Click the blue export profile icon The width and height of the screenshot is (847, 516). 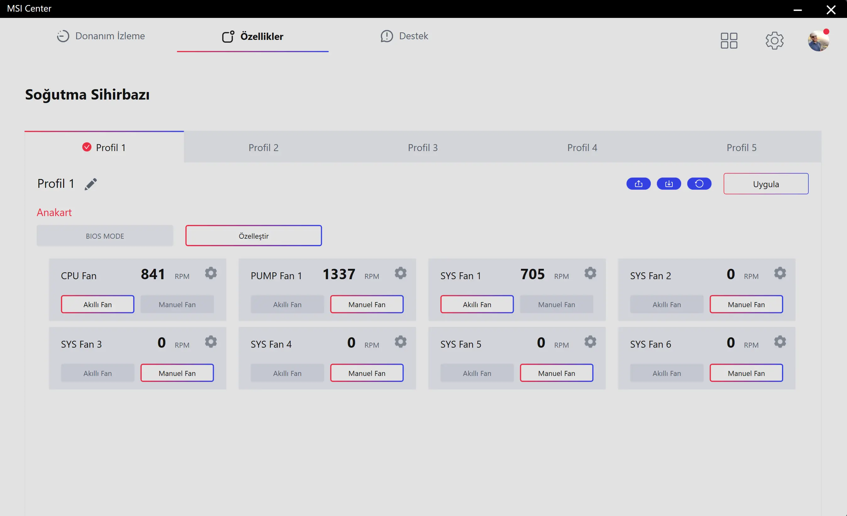click(x=638, y=184)
